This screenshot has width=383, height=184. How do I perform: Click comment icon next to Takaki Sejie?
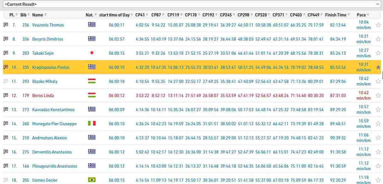5,53
